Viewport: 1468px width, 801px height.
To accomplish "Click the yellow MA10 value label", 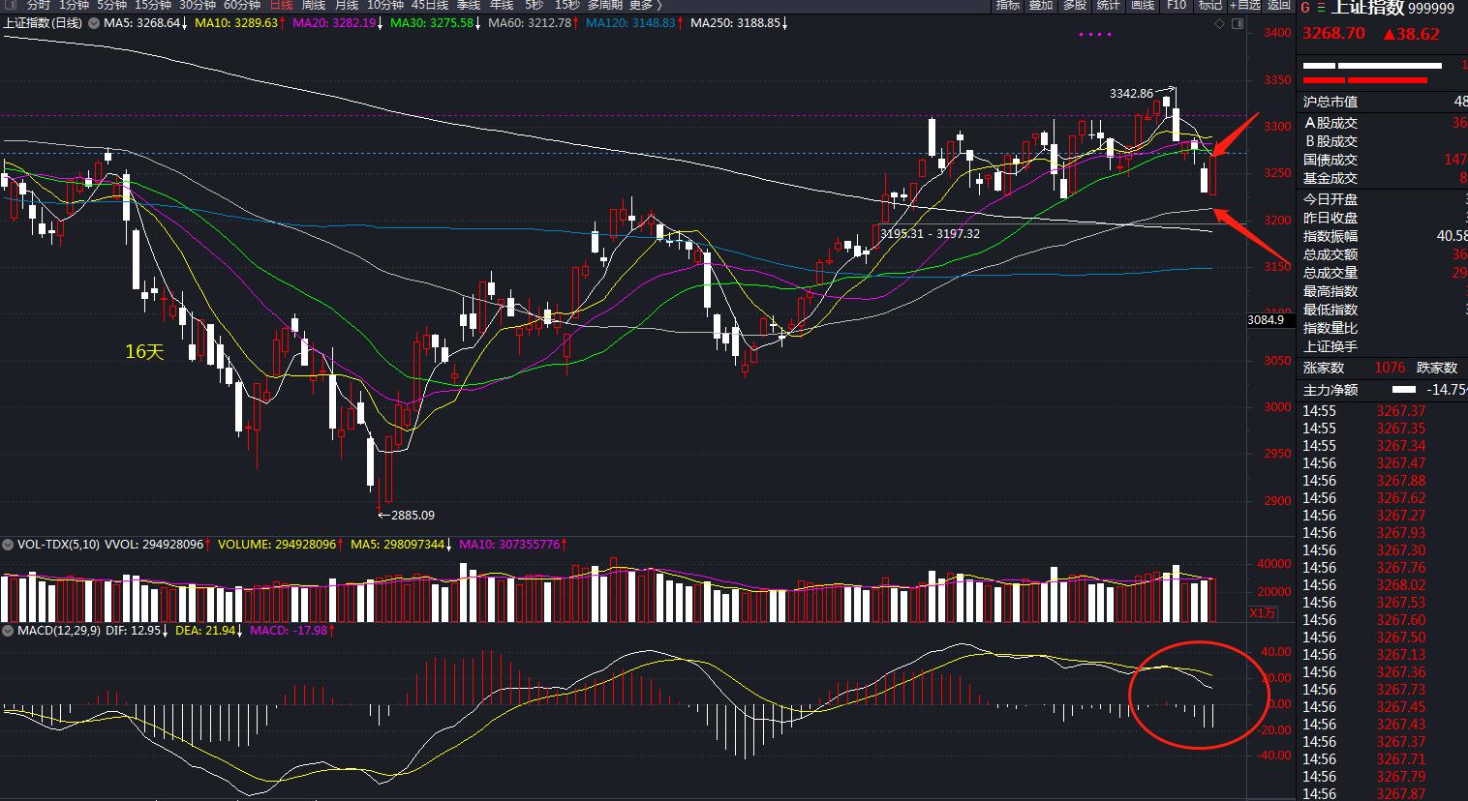I will pos(237,23).
